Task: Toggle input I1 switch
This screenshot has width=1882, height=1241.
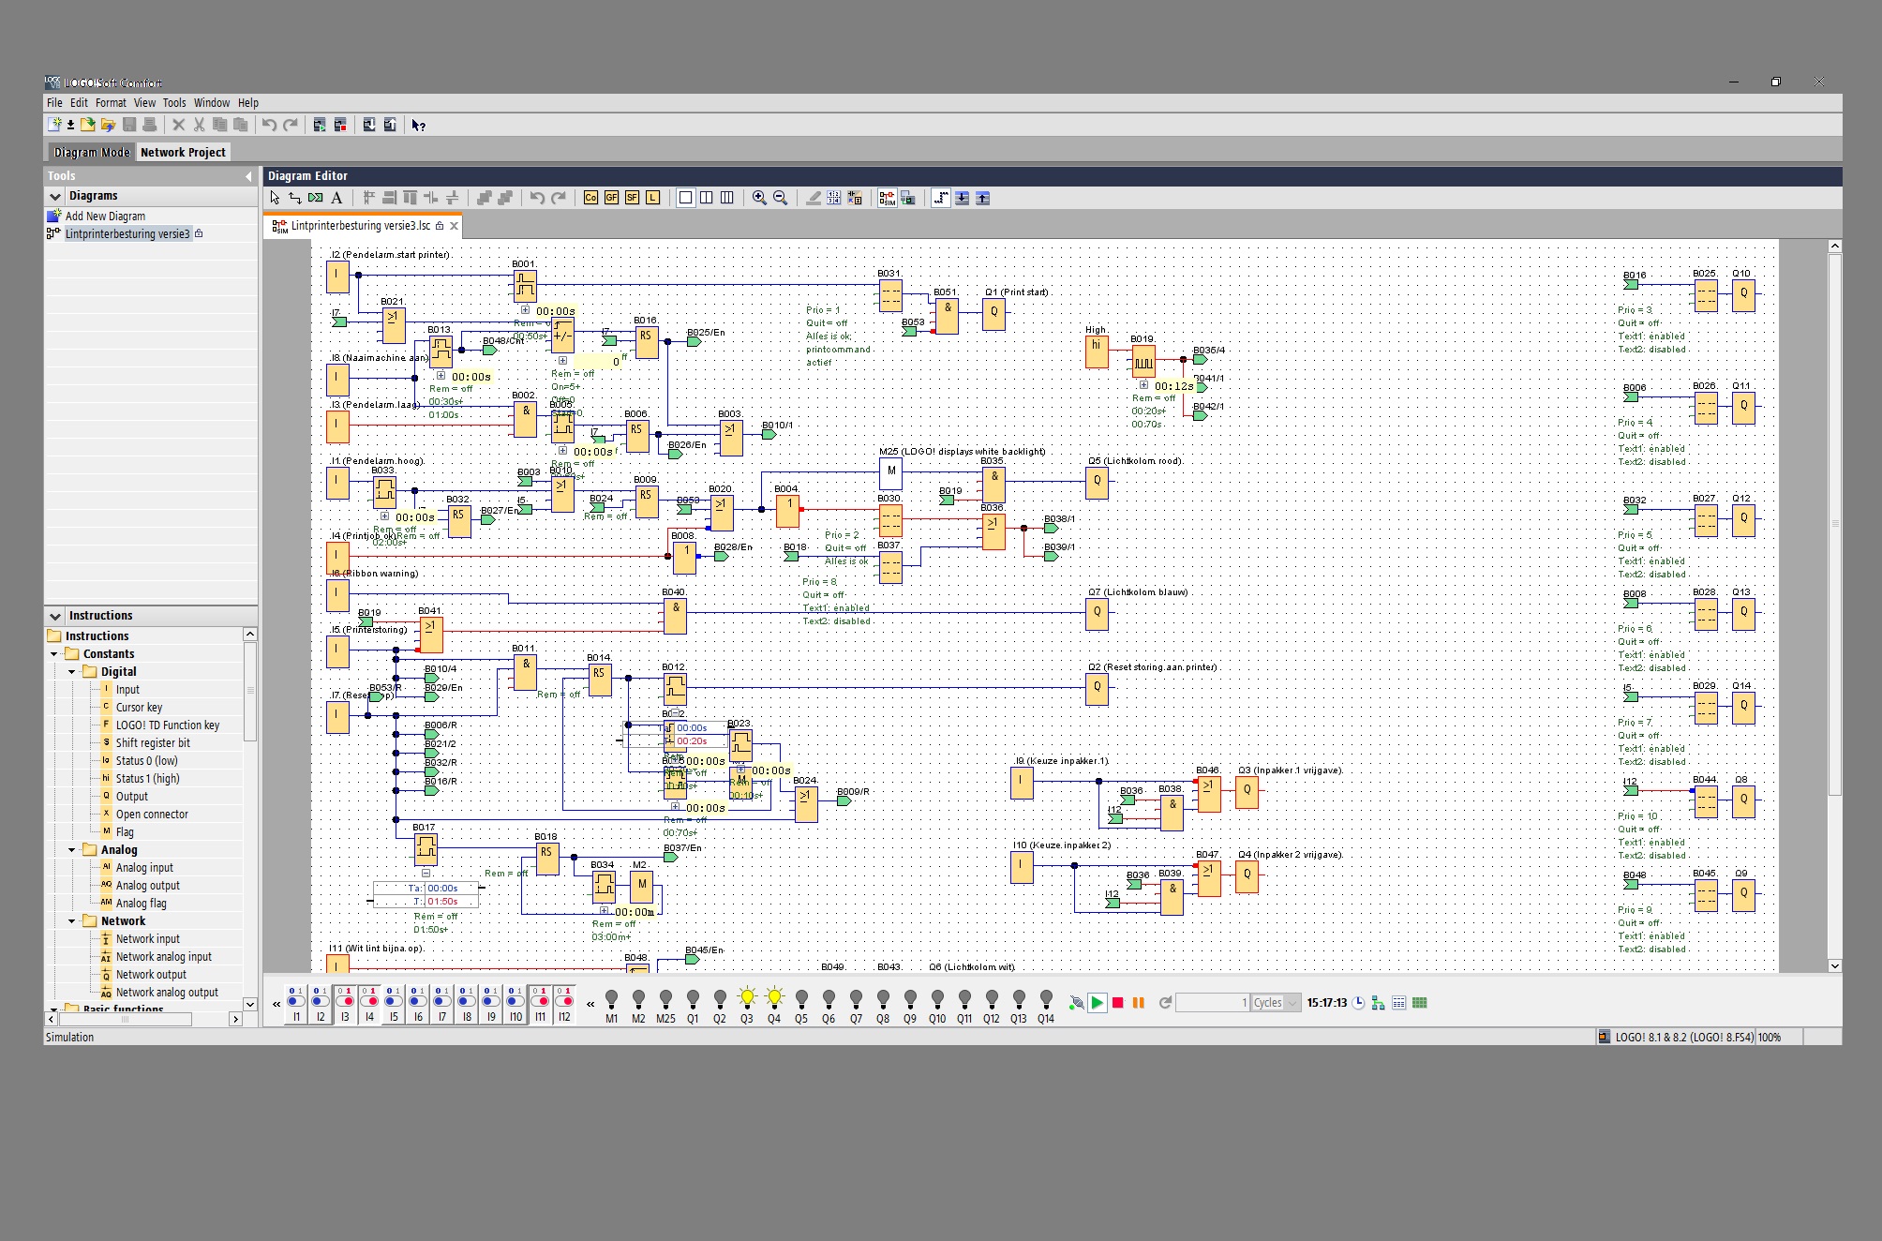Action: (296, 1001)
